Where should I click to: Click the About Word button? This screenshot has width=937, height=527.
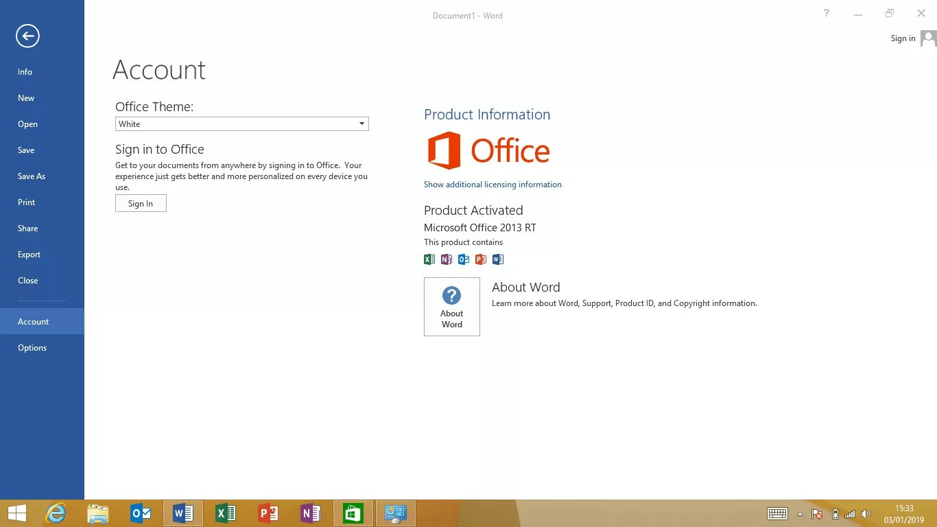coord(452,307)
